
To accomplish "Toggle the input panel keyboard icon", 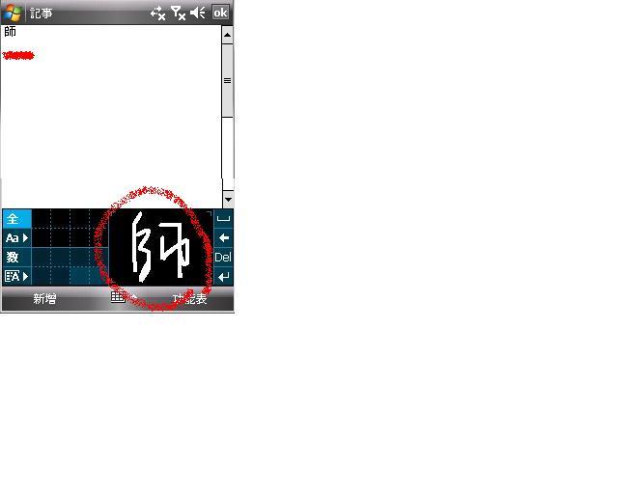I will point(118,298).
